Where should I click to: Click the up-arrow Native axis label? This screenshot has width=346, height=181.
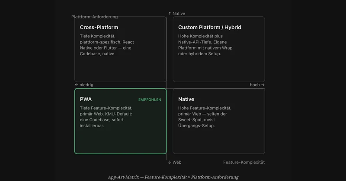[176, 14]
